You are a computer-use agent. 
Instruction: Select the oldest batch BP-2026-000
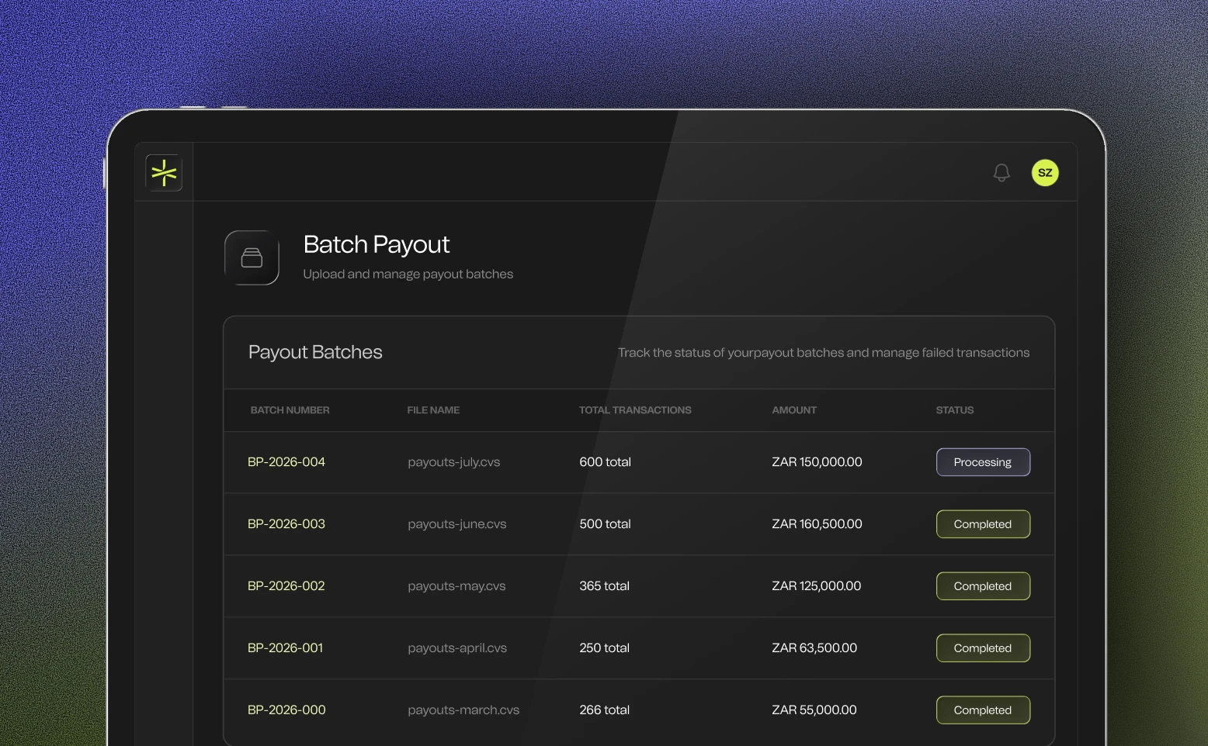click(x=286, y=710)
